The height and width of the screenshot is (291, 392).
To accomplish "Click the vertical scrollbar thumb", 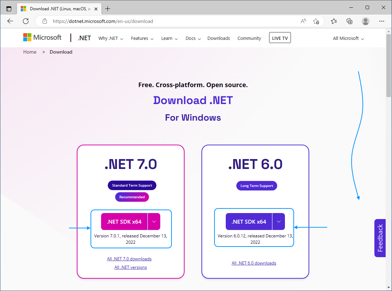I will point(388,65).
